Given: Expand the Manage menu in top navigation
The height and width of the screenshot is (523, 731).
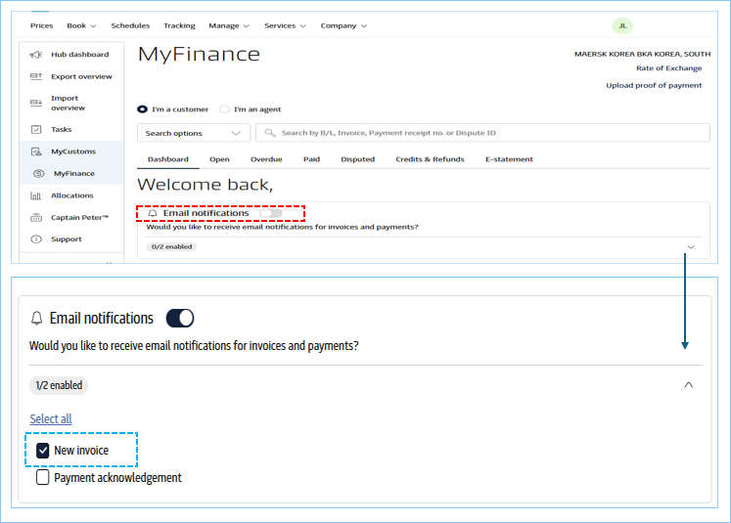Looking at the screenshot, I should click(x=228, y=25).
